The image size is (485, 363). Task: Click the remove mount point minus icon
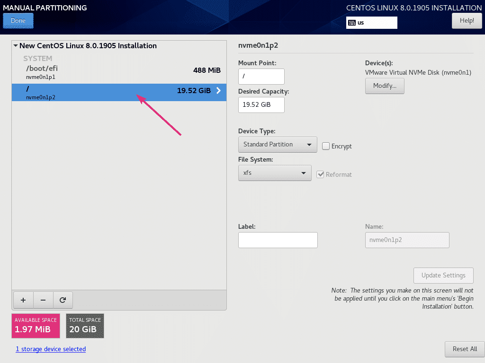(x=43, y=300)
